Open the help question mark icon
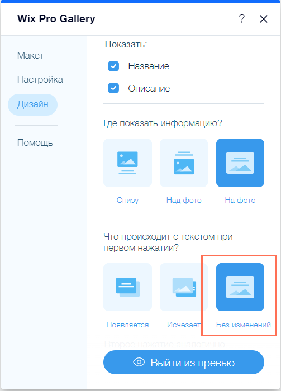 [x=241, y=18]
